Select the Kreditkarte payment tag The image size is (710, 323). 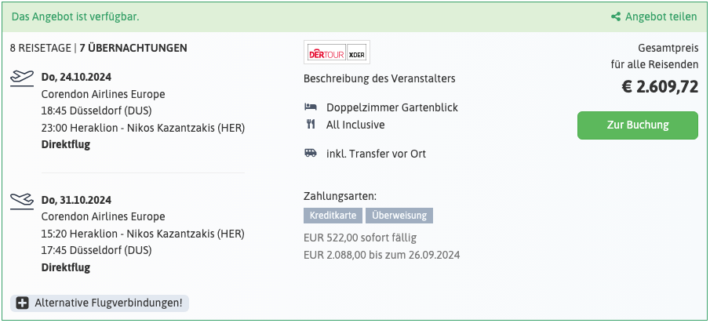pyautogui.click(x=333, y=216)
